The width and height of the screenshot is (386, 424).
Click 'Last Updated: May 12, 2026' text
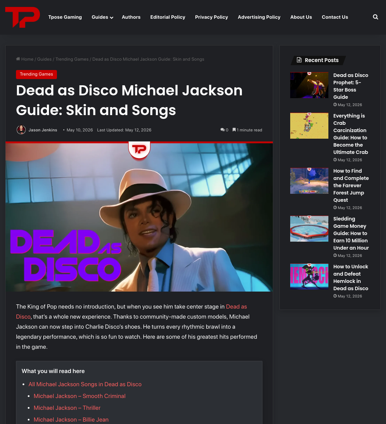(124, 130)
